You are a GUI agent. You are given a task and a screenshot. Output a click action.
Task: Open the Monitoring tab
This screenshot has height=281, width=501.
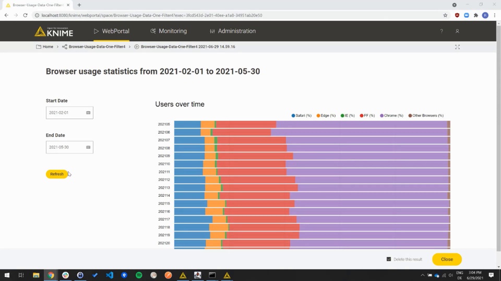pos(169,31)
